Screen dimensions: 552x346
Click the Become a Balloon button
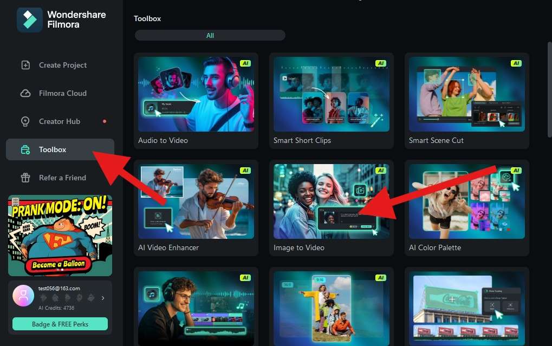pyautogui.click(x=59, y=264)
